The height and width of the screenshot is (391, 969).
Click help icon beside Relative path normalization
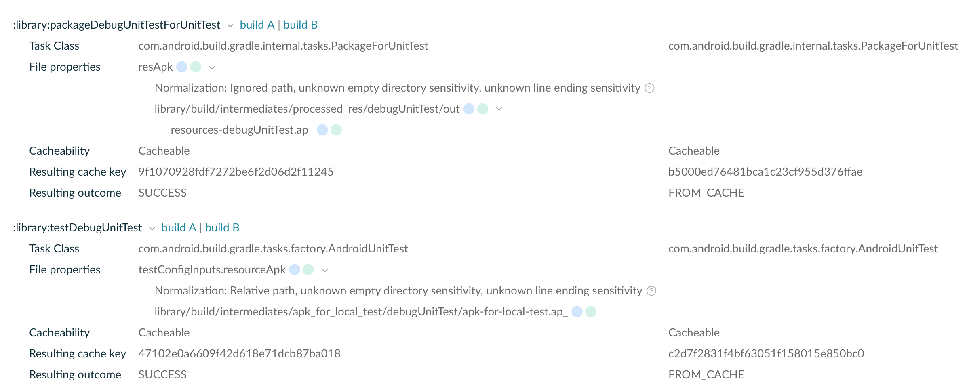(651, 291)
